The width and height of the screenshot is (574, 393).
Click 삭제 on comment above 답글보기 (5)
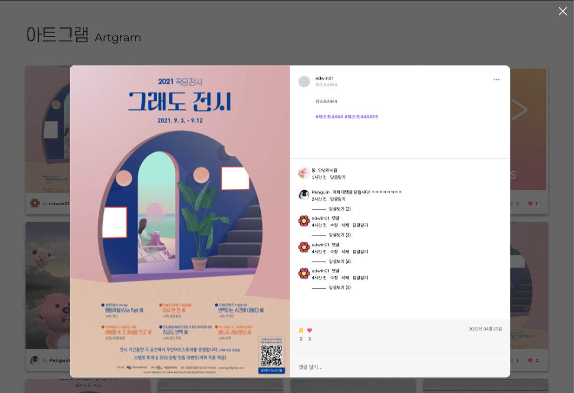345,278
